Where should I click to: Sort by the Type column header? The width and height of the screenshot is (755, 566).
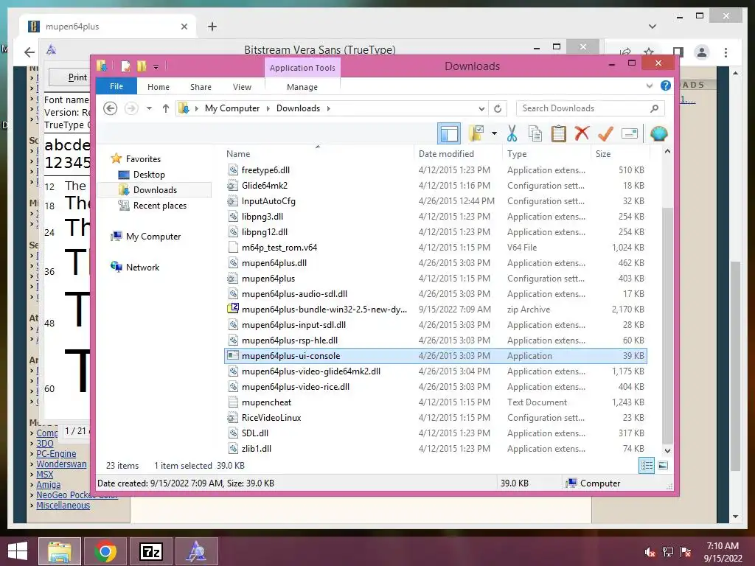click(547, 153)
